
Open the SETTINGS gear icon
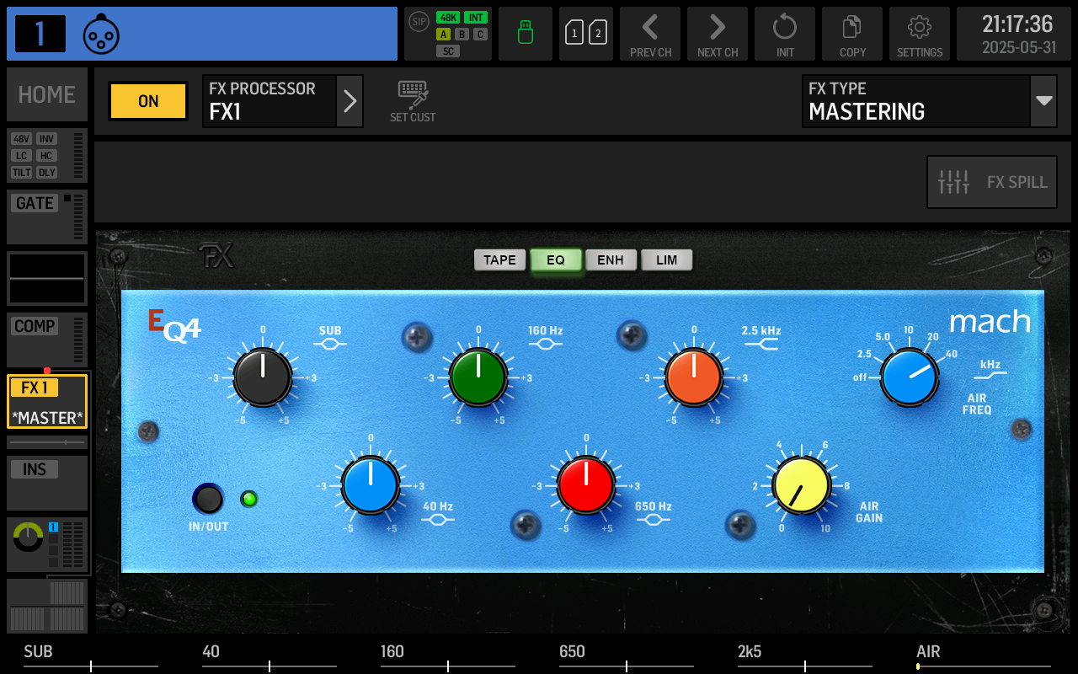click(919, 34)
